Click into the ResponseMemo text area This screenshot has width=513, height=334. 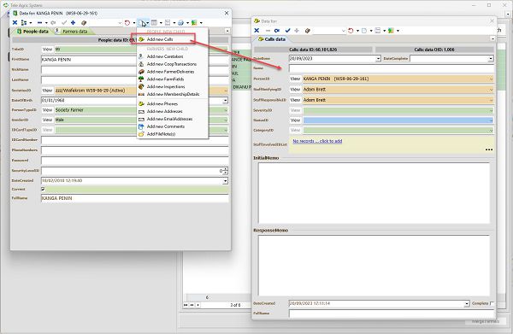(x=374, y=266)
